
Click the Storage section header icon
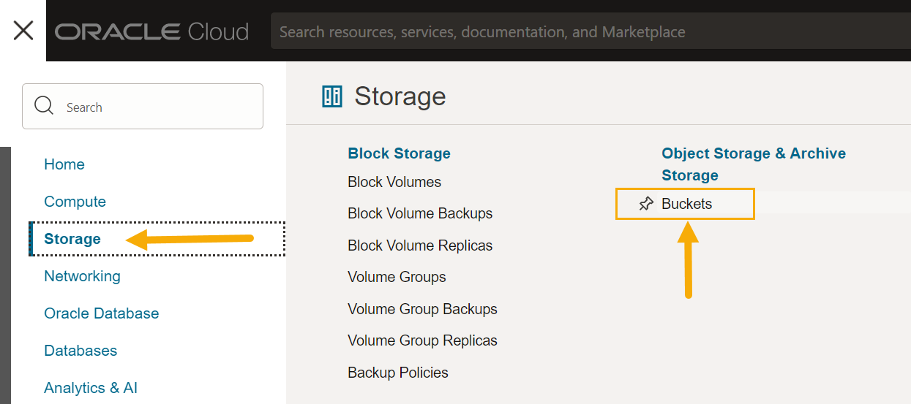click(x=332, y=96)
